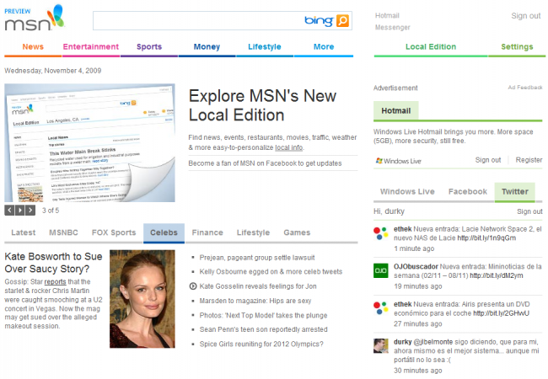548x379 pixels.
Task: Open the Entertainment navigation menu
Action: (91, 47)
